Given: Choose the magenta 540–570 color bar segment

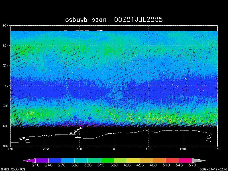Looking at the screenshot, I should pyautogui.click(x=185, y=160).
